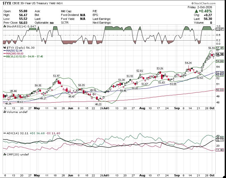
Task: Click the Prev Close value 56.03
Action: pyautogui.click(x=23, y=23)
